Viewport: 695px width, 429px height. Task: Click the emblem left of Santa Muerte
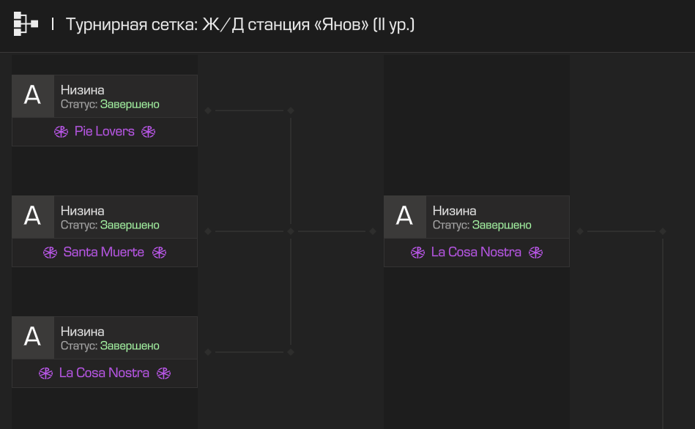50,253
